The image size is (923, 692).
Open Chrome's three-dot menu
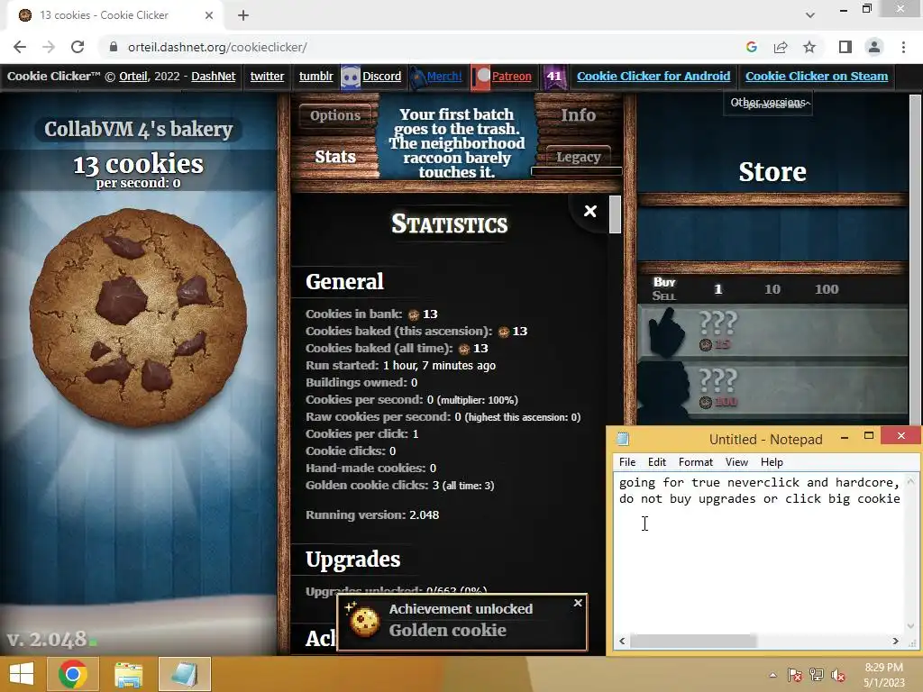pos(903,47)
